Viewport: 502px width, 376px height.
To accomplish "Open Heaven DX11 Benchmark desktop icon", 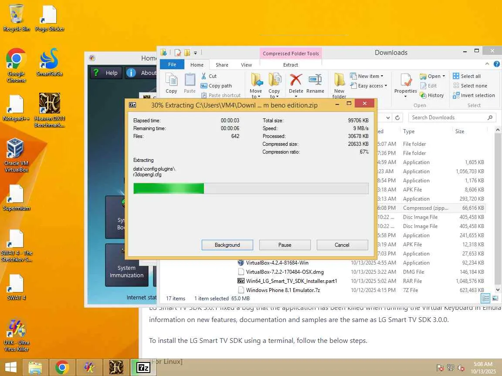I will coord(49,110).
